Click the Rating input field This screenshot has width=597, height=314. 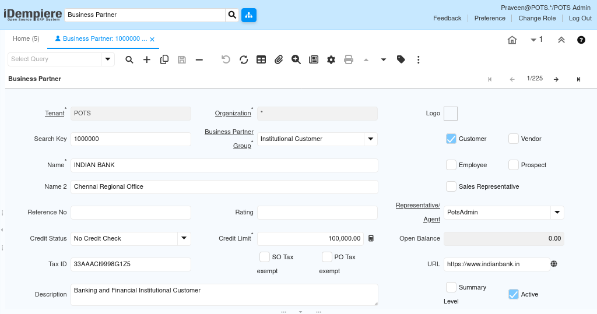(x=317, y=213)
